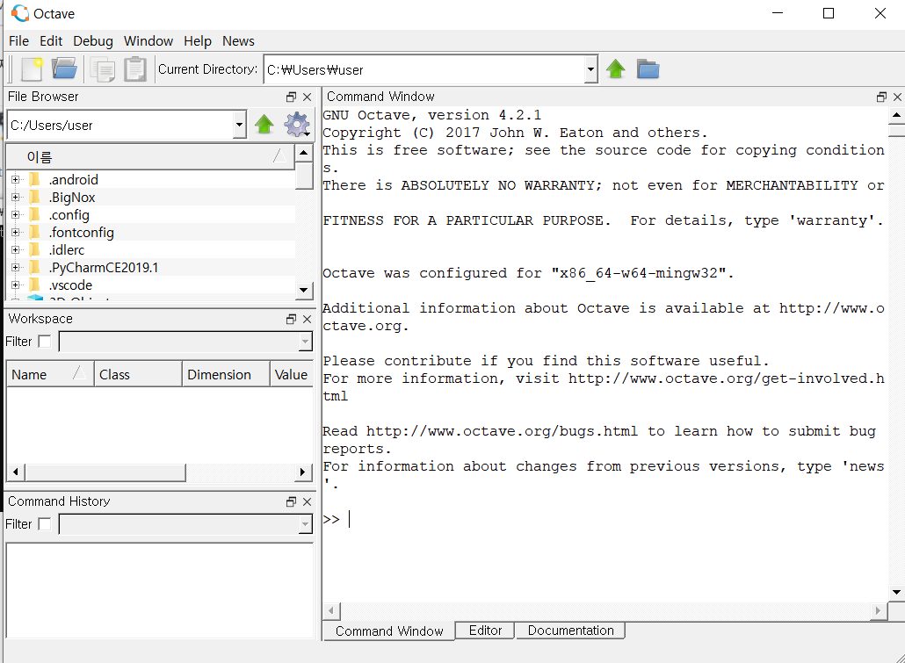This screenshot has width=905, height=663.
Task: Create a new script file toolbar icon
Action: click(x=32, y=69)
